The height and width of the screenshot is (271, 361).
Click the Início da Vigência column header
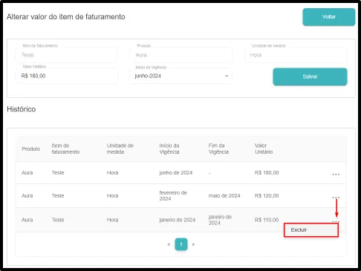point(169,148)
